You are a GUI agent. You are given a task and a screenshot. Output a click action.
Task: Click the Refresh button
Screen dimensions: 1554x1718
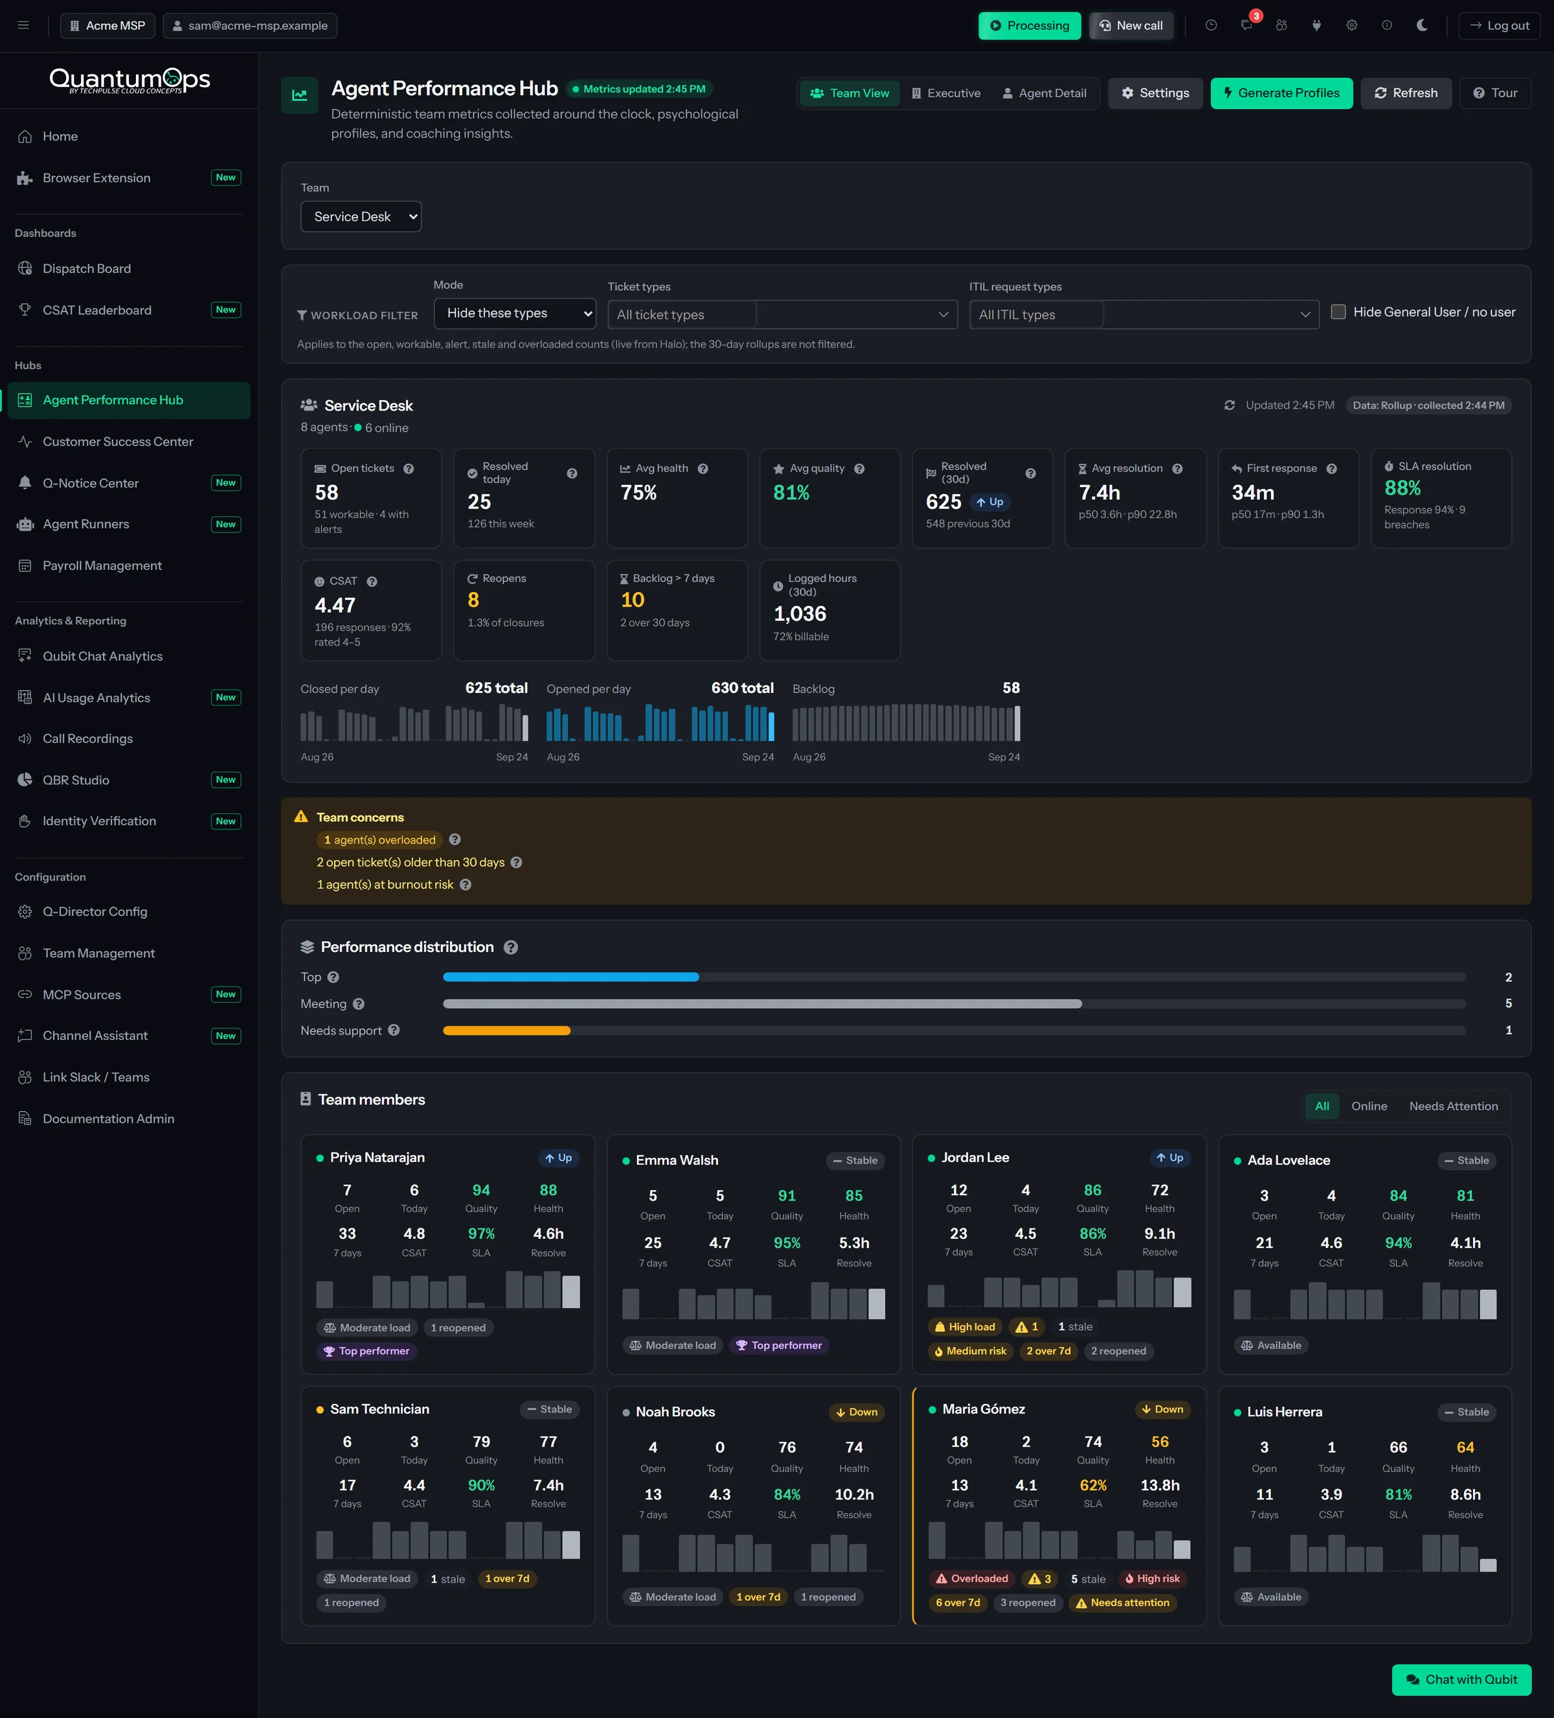point(1406,93)
